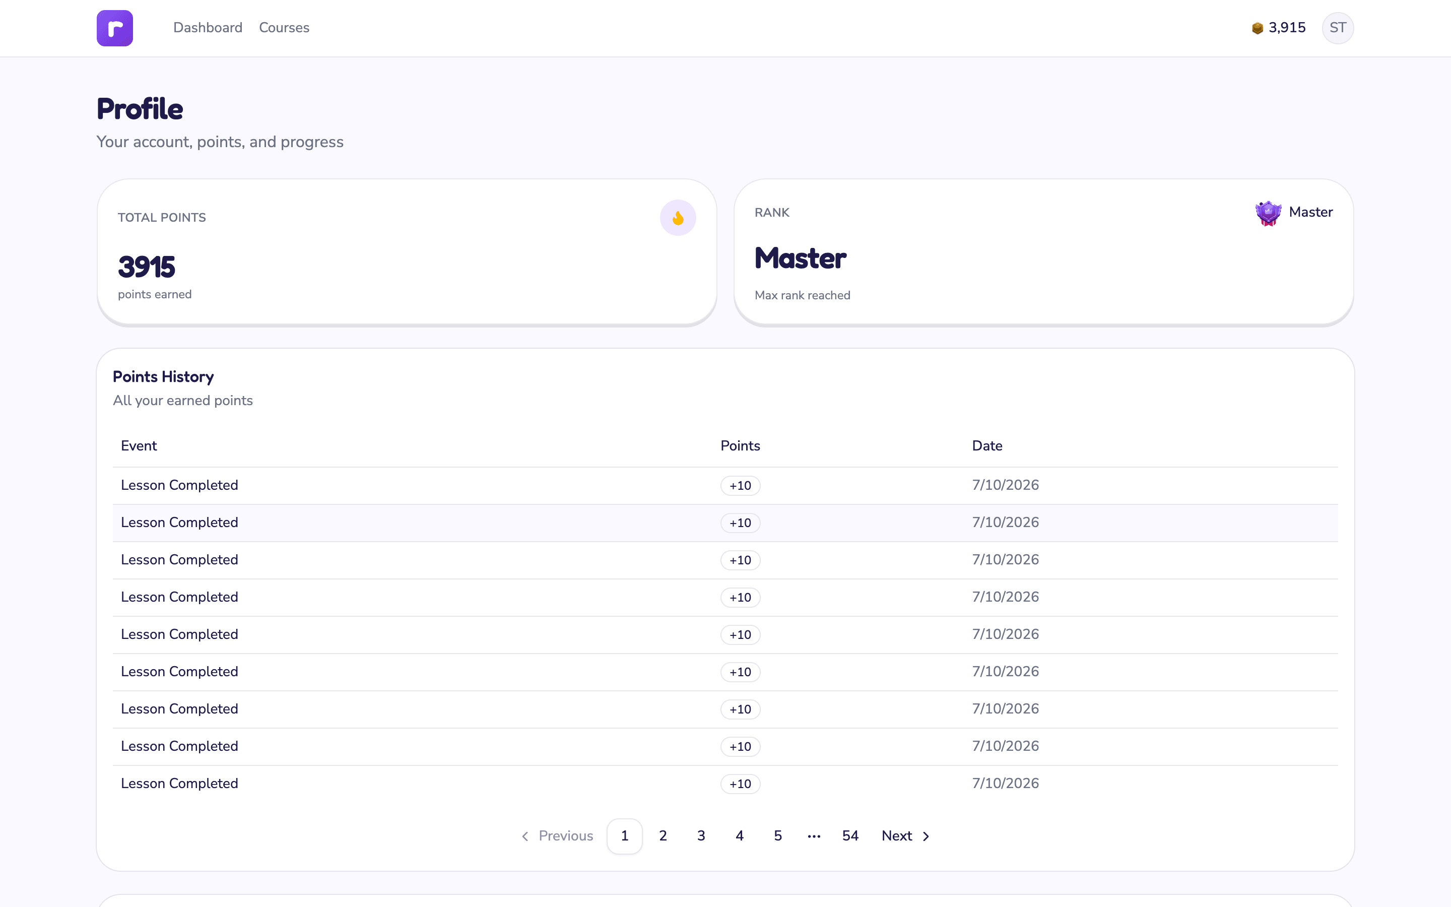Click the 'Your account, points, and progress' subtitle
The image size is (1451, 907).
tap(220, 142)
